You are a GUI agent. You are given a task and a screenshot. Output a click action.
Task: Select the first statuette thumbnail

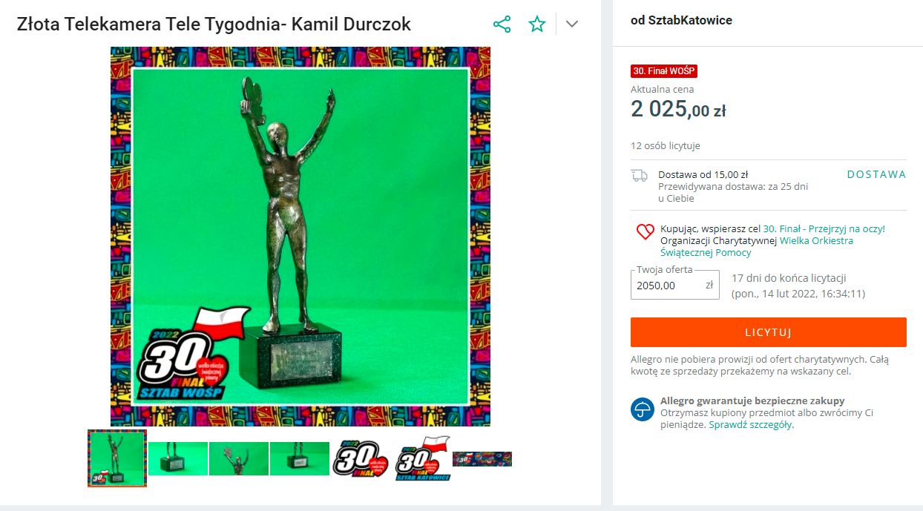click(117, 458)
